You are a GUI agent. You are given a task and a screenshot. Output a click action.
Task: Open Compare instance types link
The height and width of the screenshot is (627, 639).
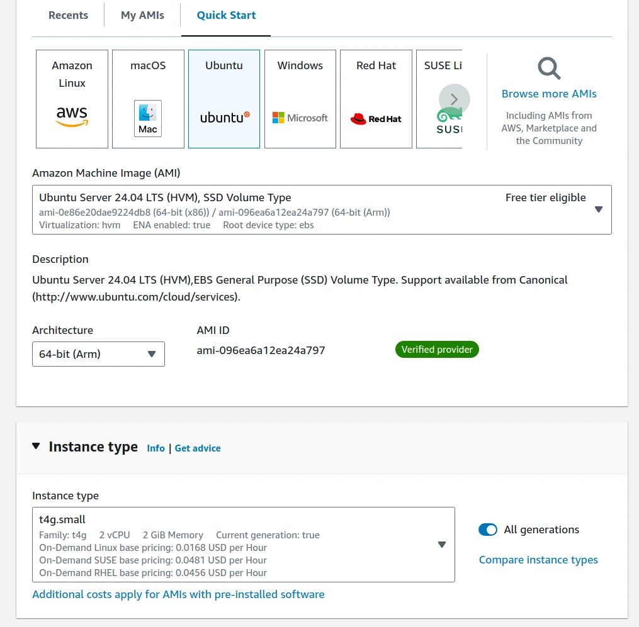(x=538, y=560)
